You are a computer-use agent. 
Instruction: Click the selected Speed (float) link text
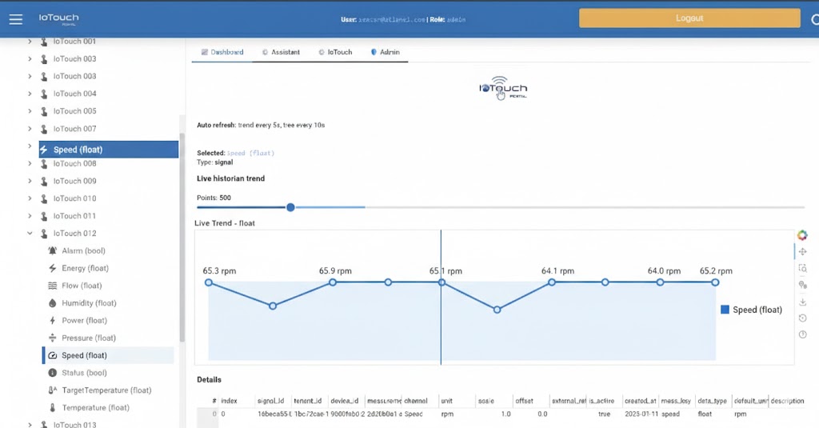click(x=250, y=153)
